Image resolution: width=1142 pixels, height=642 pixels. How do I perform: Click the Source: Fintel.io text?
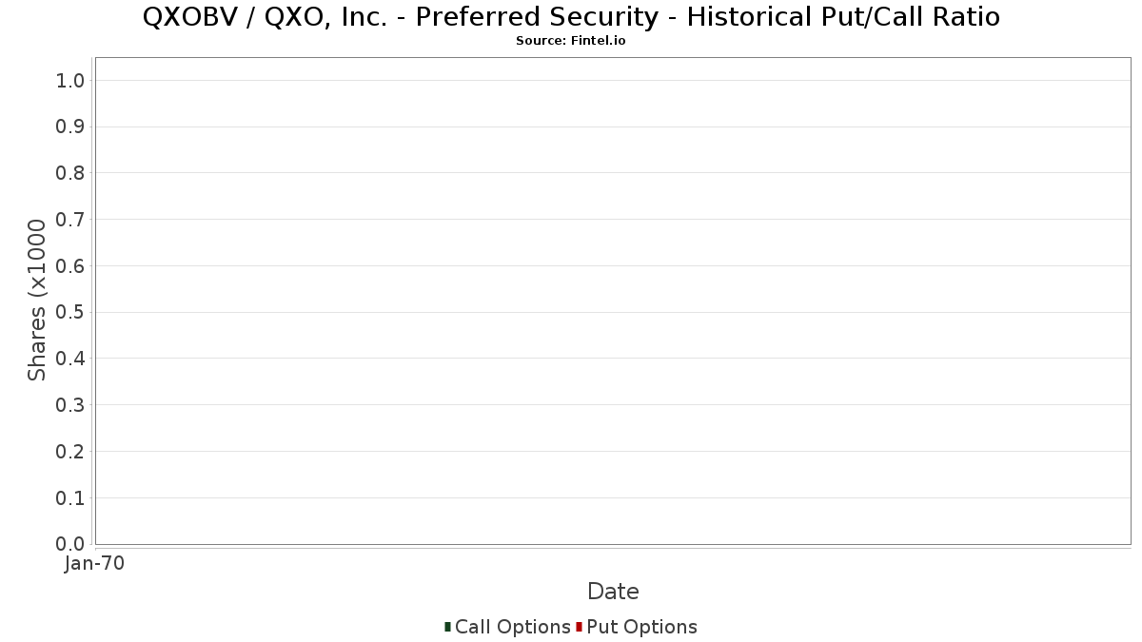(571, 41)
